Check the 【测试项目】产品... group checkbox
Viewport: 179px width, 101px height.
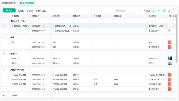coord(8,21)
